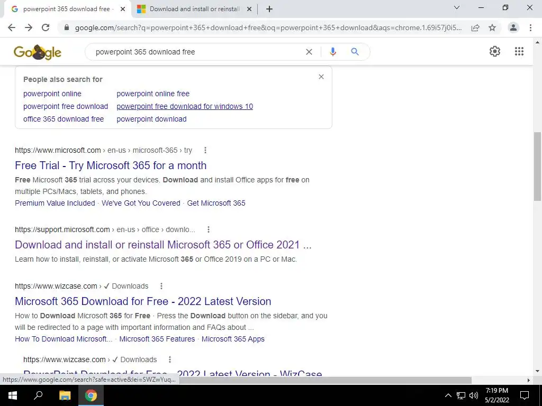Click horizontal scrollbar right arrow
This screenshot has height=406, width=542.
click(529, 380)
